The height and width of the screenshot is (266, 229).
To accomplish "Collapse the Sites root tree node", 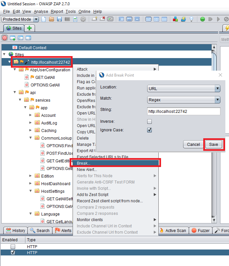I will (x=4, y=54).
